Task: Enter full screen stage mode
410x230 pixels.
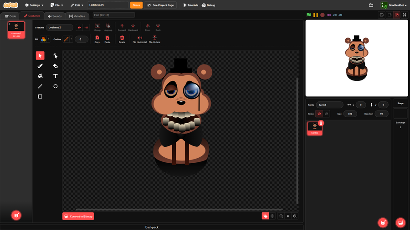Action: tap(405, 15)
